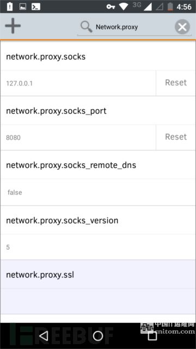Tap the Wi-Fi status icon
This screenshot has height=349, width=196.
[124, 7]
